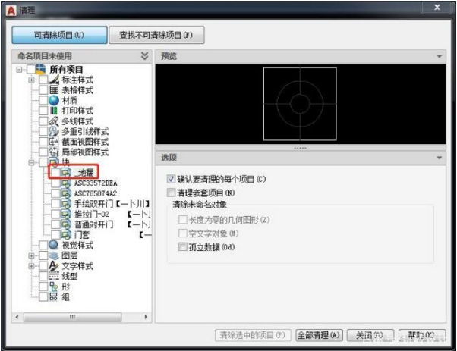Collapse the 所有项目 root node
This screenshot has height=351, width=457.
pos(19,69)
